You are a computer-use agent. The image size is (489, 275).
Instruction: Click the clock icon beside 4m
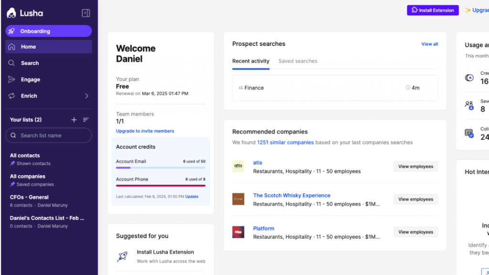(408, 88)
